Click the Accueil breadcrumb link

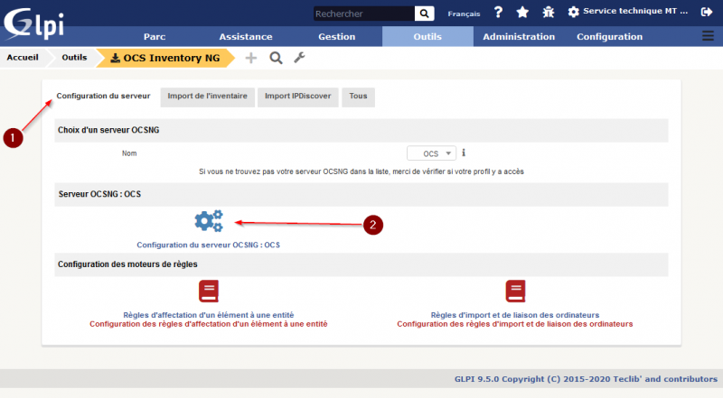pyautogui.click(x=23, y=57)
